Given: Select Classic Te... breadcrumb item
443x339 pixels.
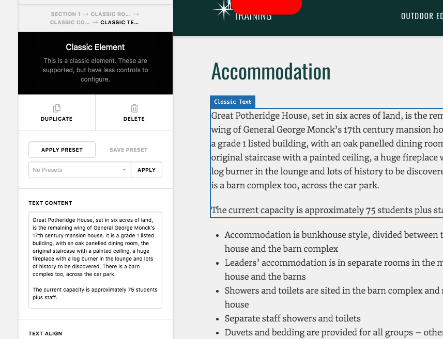Looking at the screenshot, I should (x=119, y=23).
